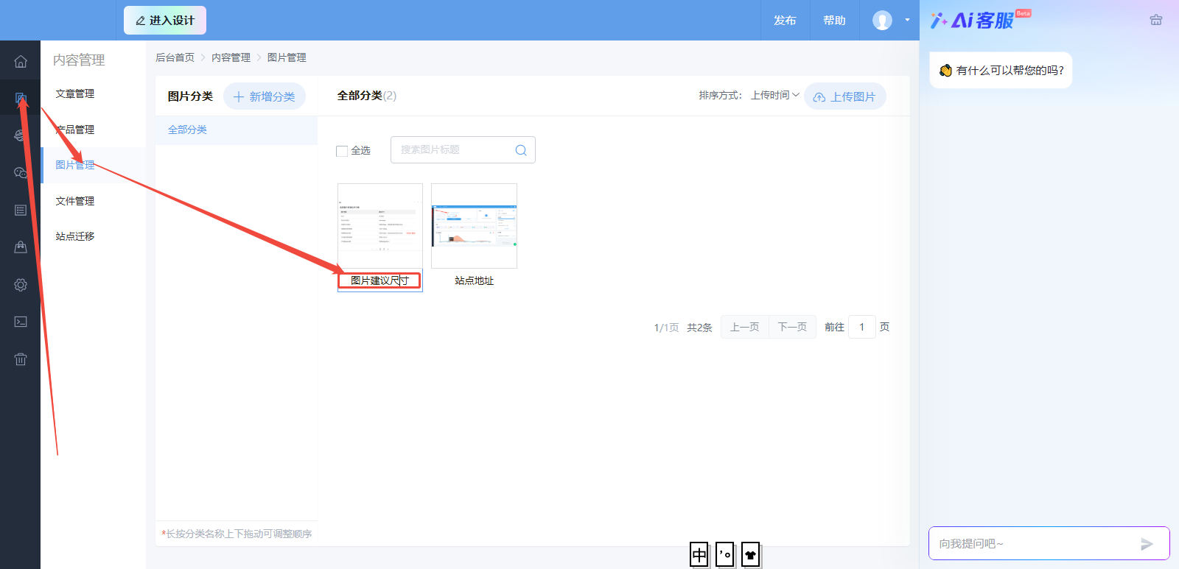Send message with paper plane icon
Screen dimensions: 1179x569
click(1147, 544)
